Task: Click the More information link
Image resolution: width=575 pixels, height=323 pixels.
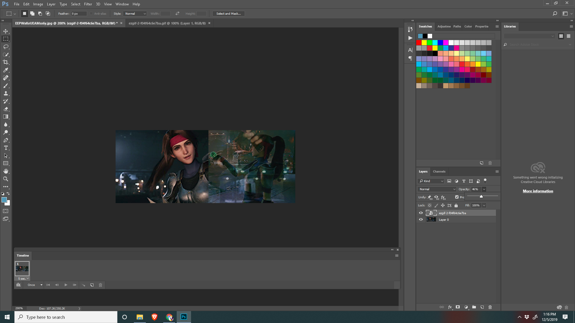Action: click(x=538, y=191)
